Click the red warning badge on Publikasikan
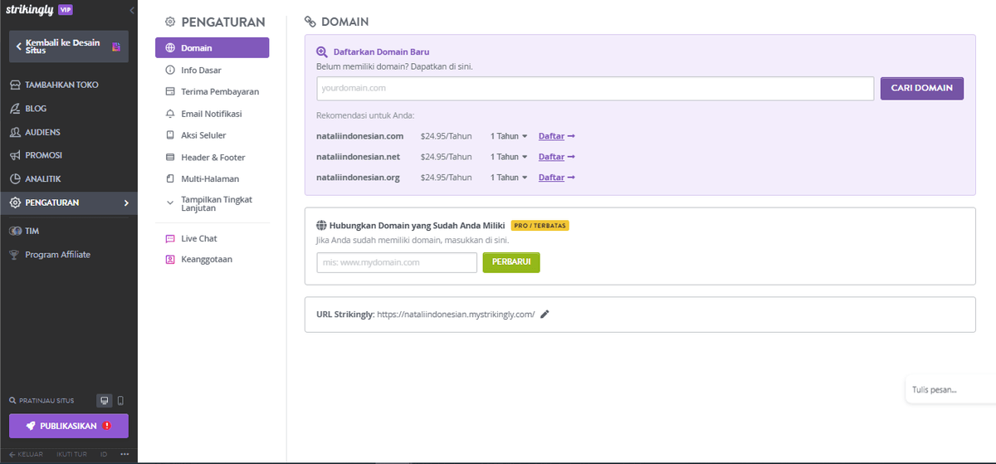The height and width of the screenshot is (464, 996). (107, 426)
